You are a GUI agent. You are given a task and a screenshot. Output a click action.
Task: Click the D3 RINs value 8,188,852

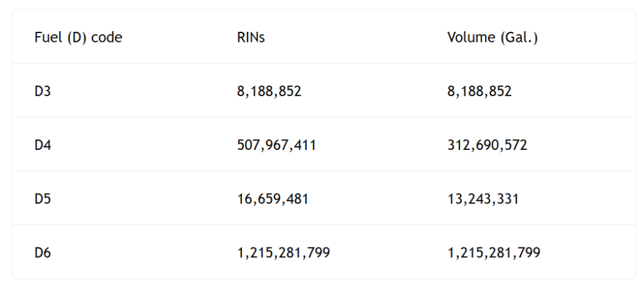(x=269, y=91)
